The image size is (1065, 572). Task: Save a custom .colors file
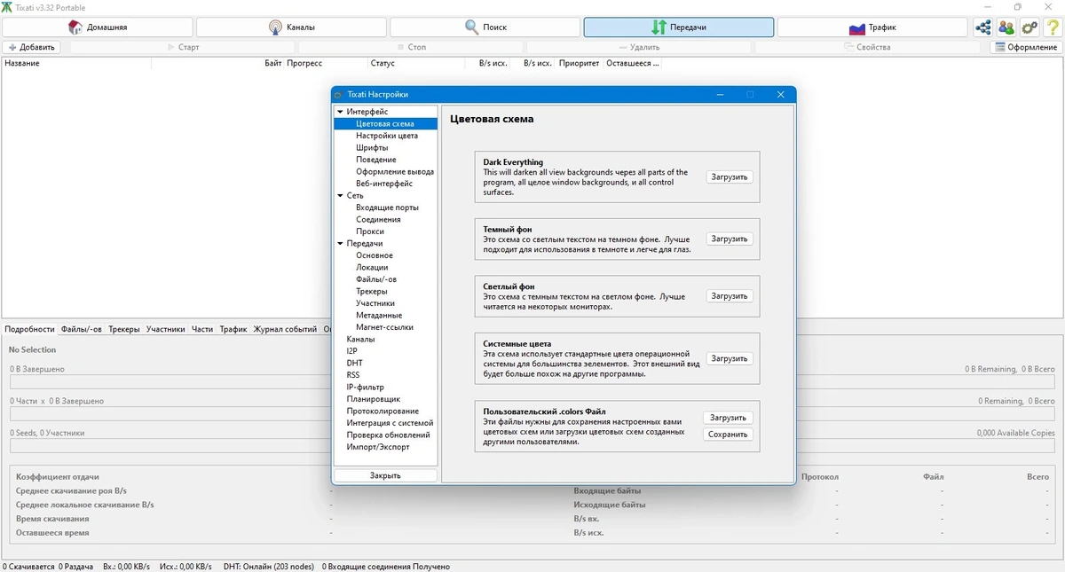[730, 435]
